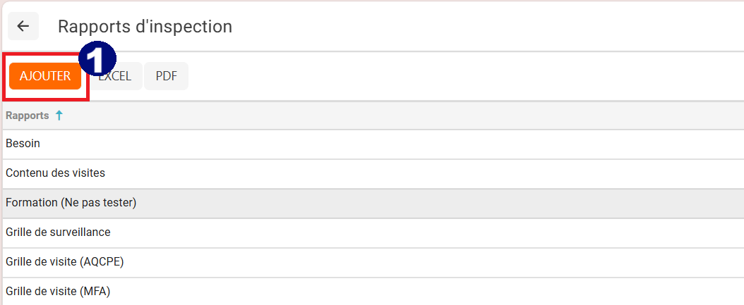This screenshot has width=744, height=305.
Task: Click the orange AJOUTER button
Action: pos(45,76)
